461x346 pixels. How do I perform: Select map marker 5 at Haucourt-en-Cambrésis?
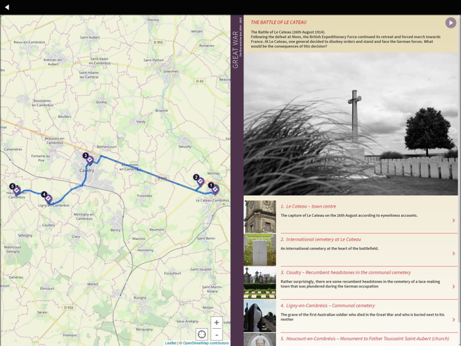pos(16,191)
